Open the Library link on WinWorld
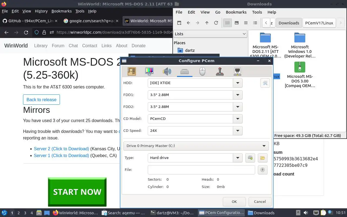This screenshot has width=347, height=217. [41, 46]
